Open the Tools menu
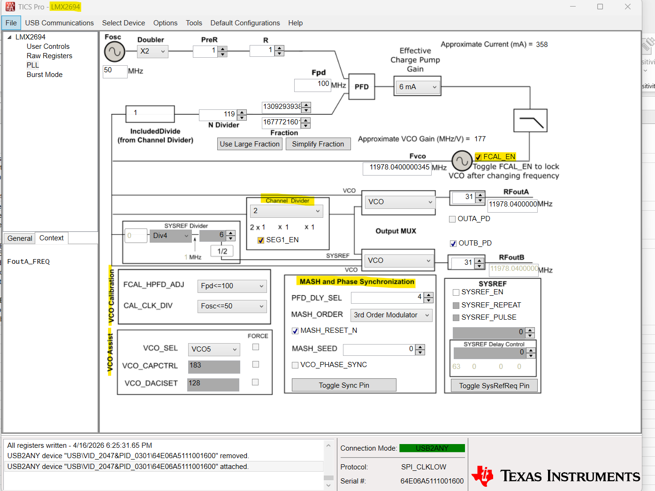Viewport: 655px width, 491px height. [x=194, y=23]
